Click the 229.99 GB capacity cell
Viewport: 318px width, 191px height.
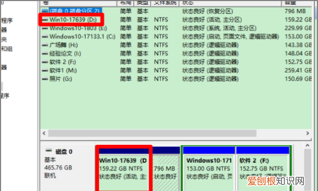298,28
